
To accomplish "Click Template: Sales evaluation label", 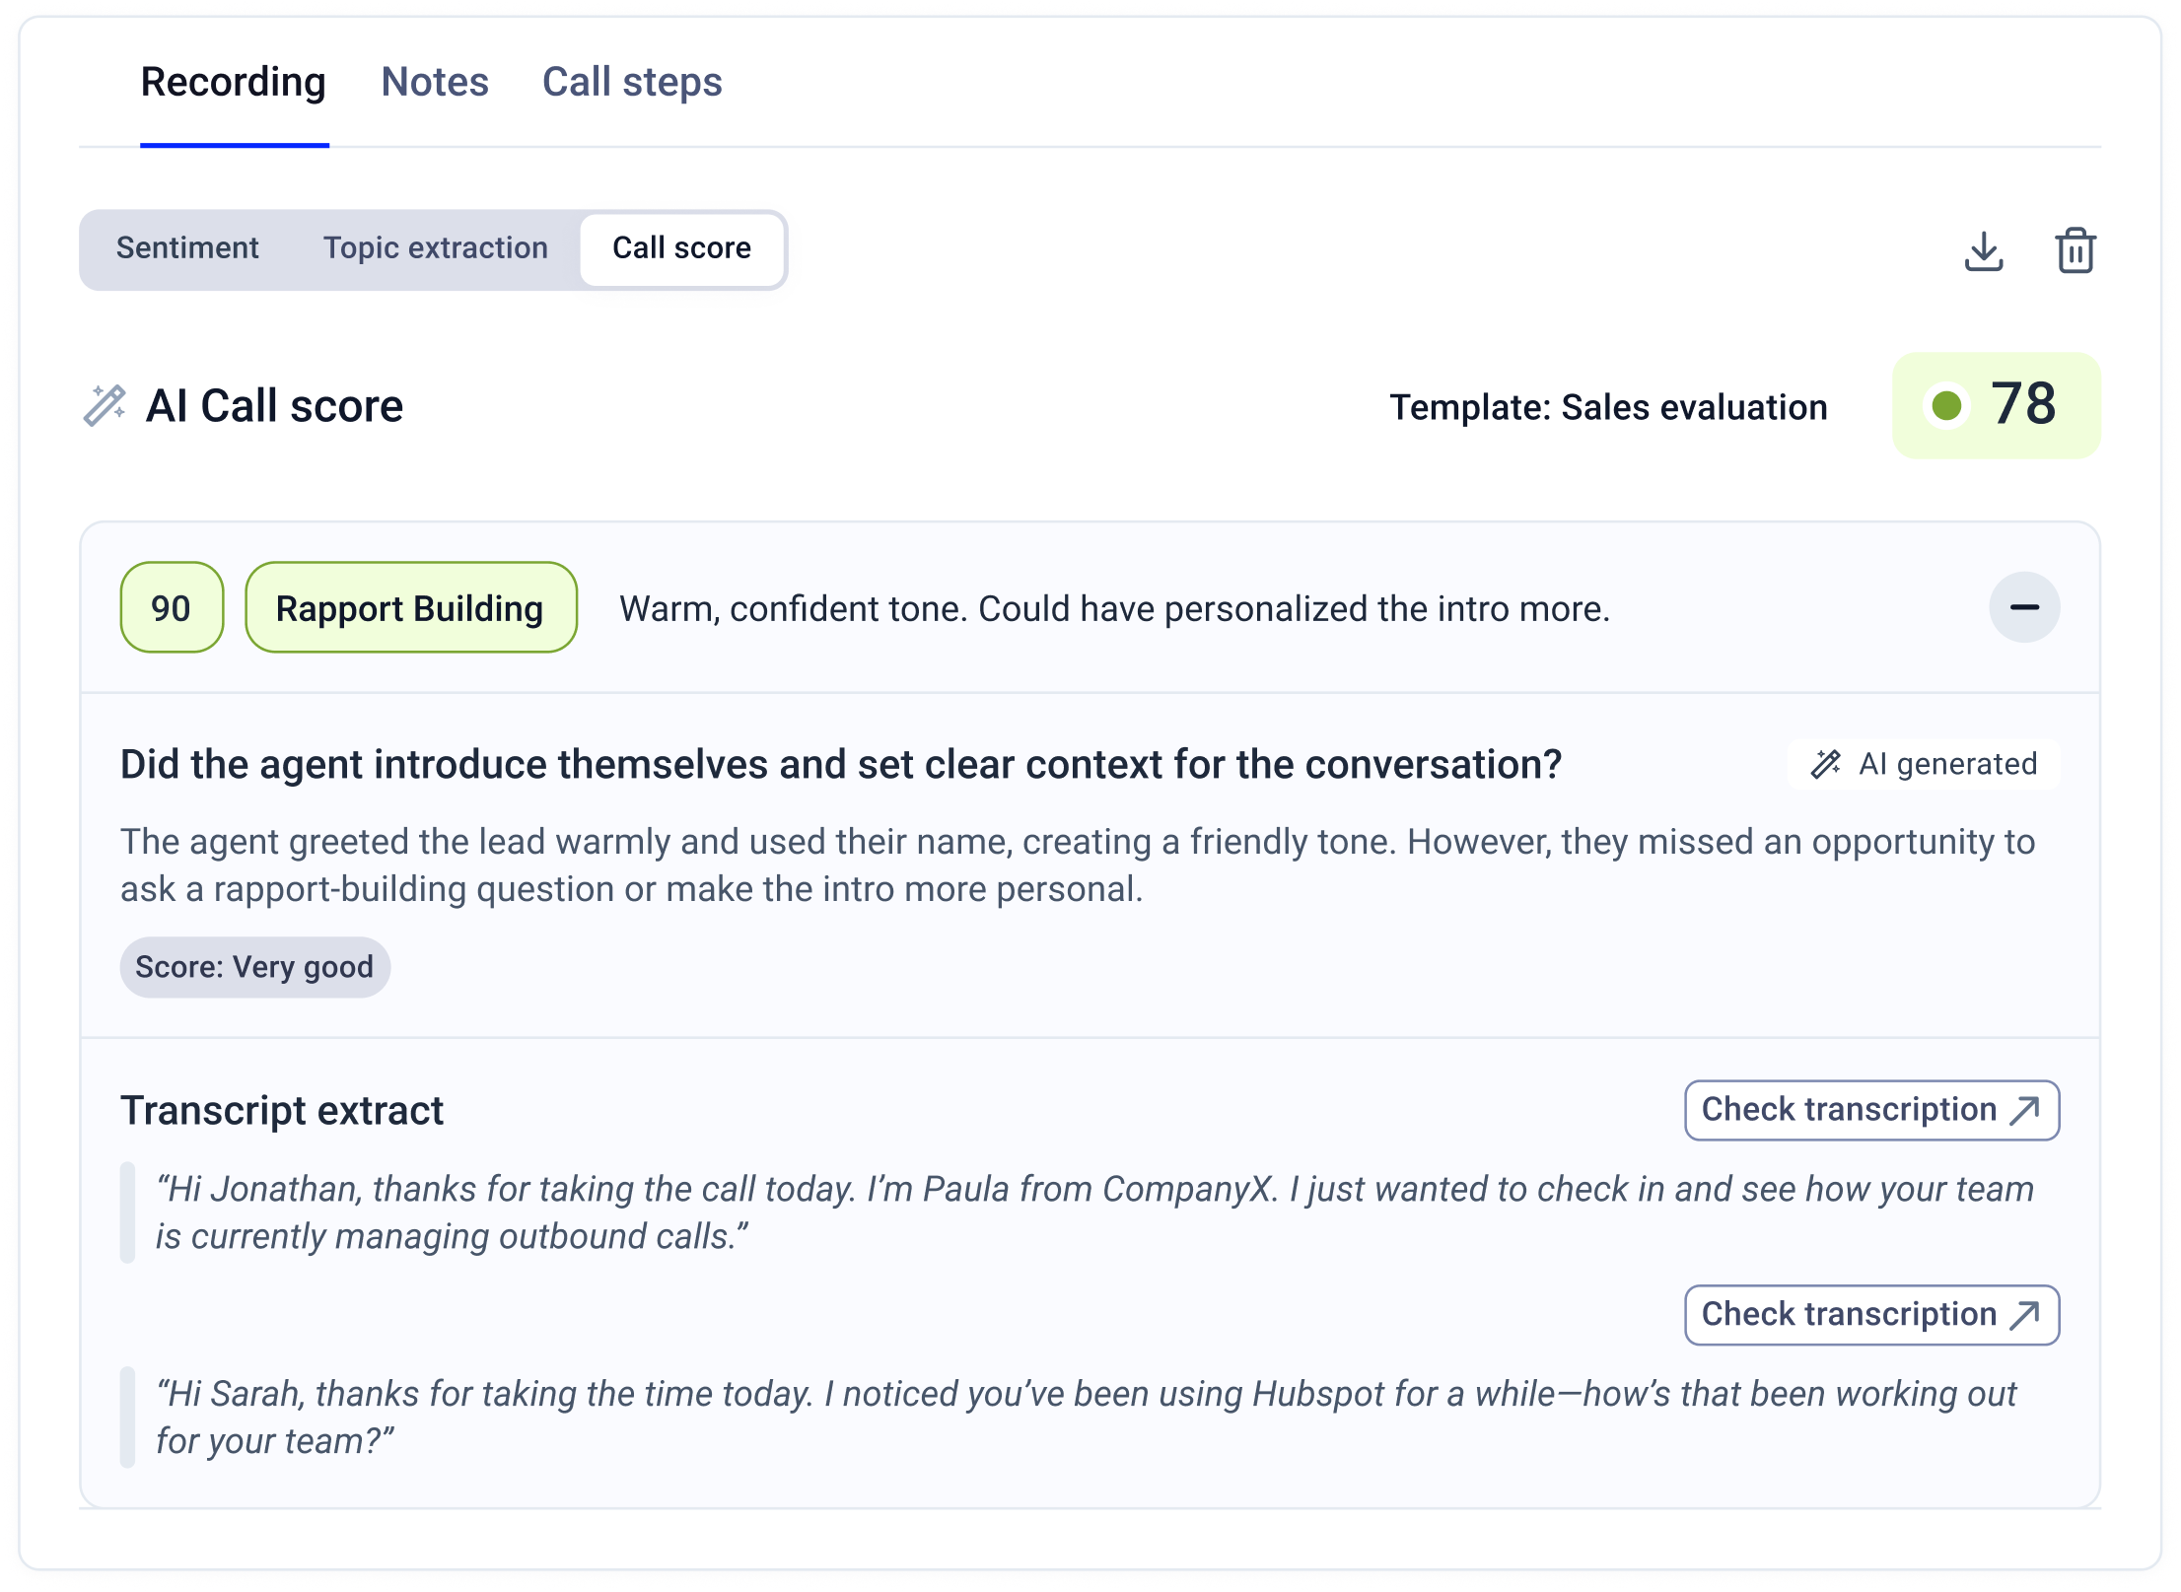I will (1608, 407).
